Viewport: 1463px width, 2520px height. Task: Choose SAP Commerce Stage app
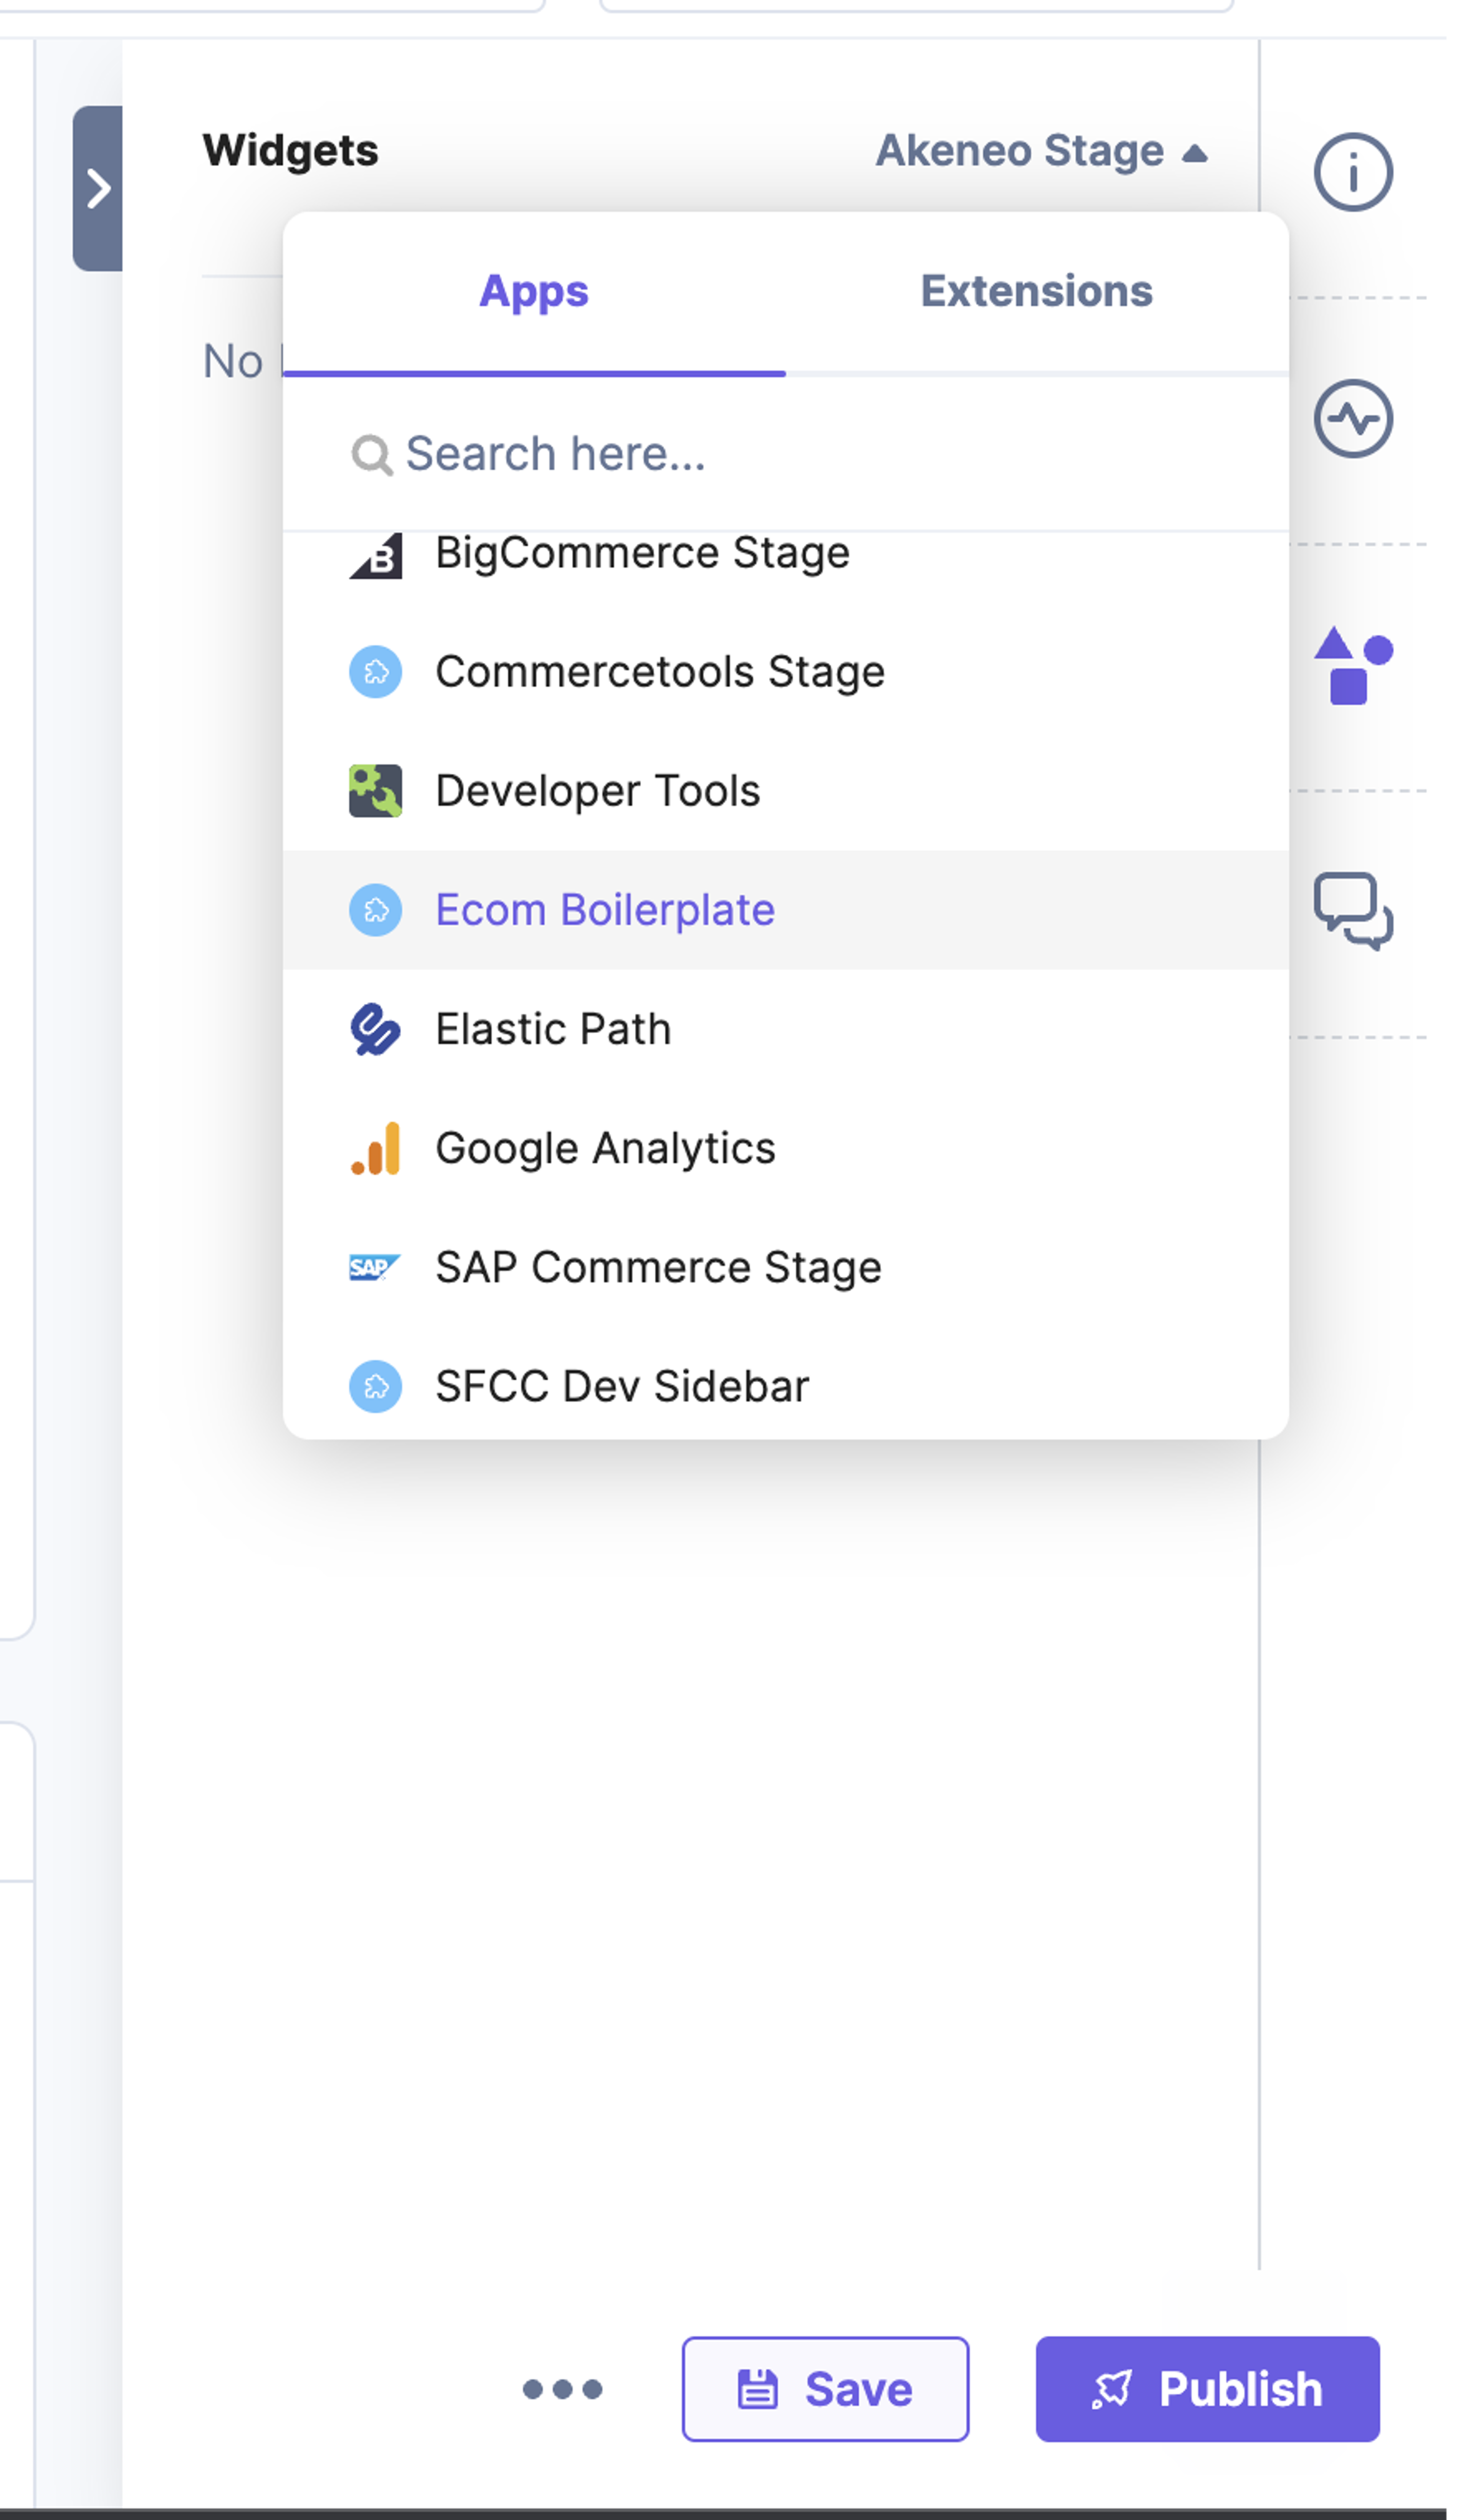(x=786, y=1267)
